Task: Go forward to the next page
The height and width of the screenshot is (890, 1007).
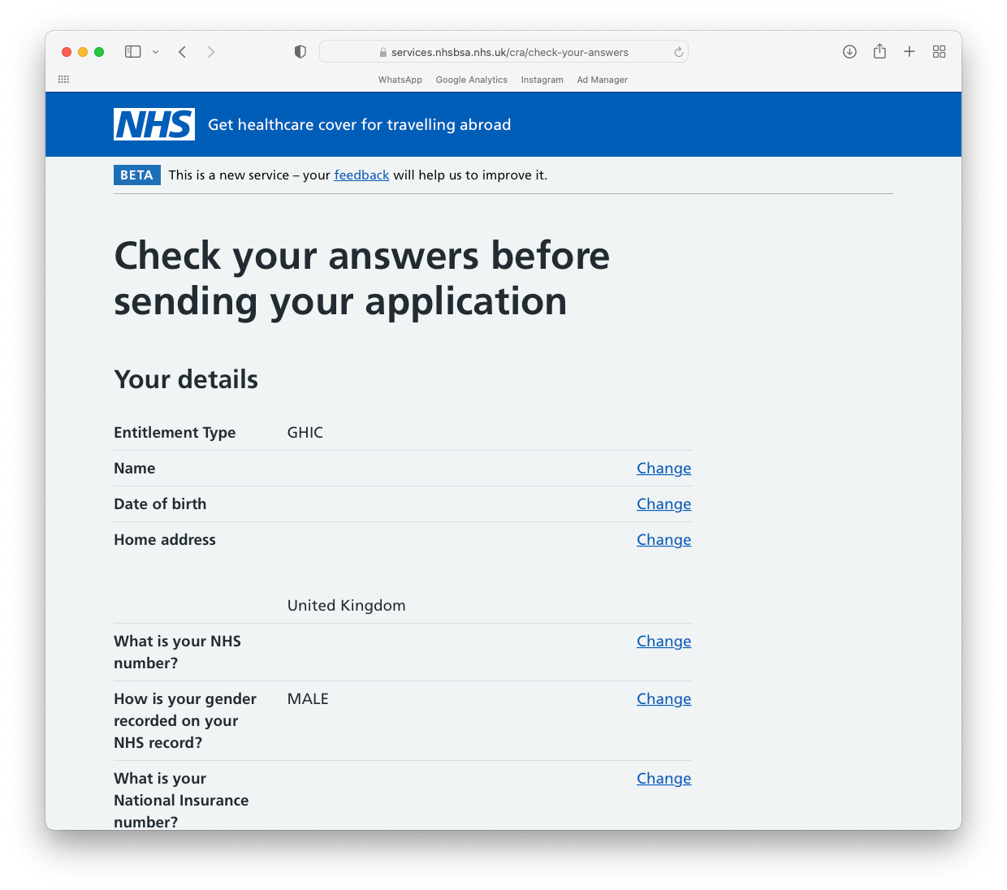Action: point(211,52)
